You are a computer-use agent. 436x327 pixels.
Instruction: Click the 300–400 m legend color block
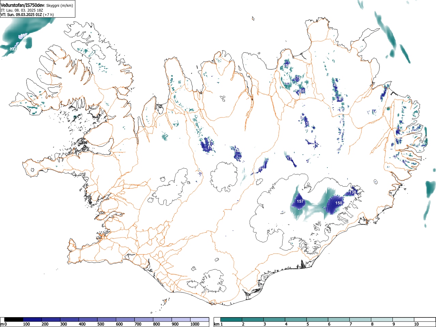(70, 320)
